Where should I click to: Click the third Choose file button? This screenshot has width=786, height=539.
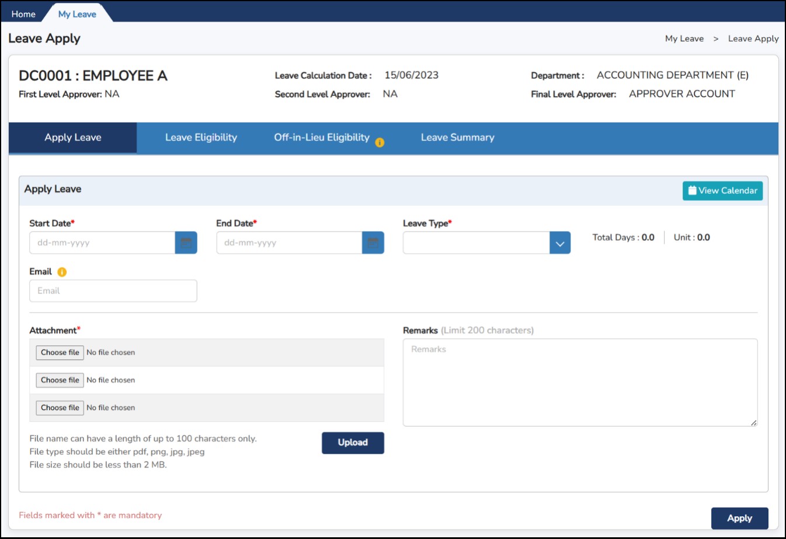click(x=60, y=408)
